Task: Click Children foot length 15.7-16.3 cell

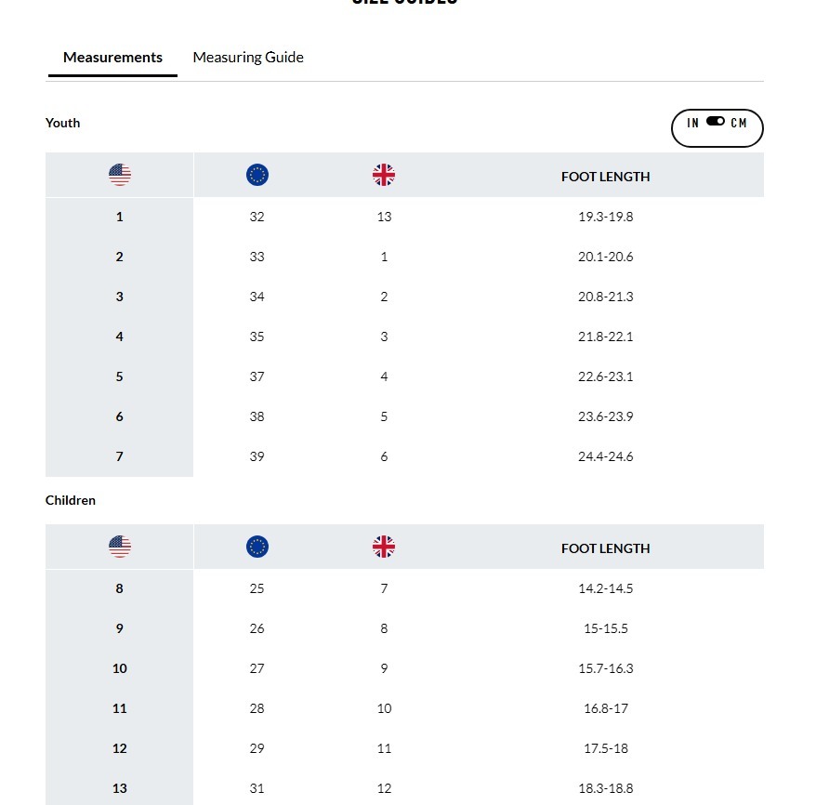Action: (605, 668)
